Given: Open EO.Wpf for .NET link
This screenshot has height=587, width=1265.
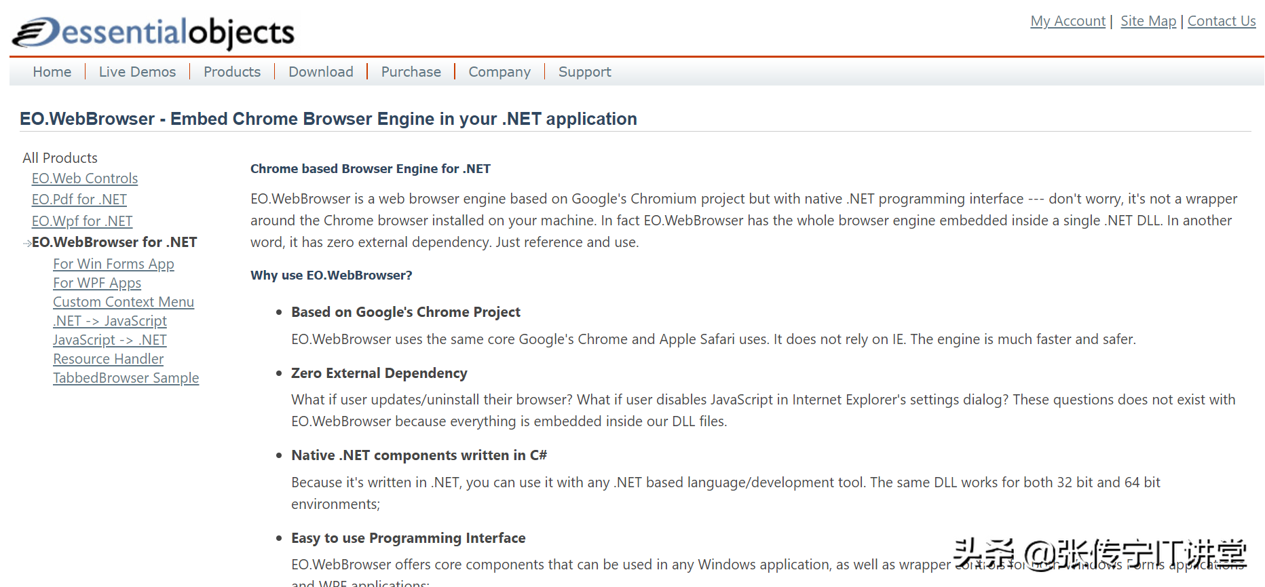Looking at the screenshot, I should pos(82,221).
